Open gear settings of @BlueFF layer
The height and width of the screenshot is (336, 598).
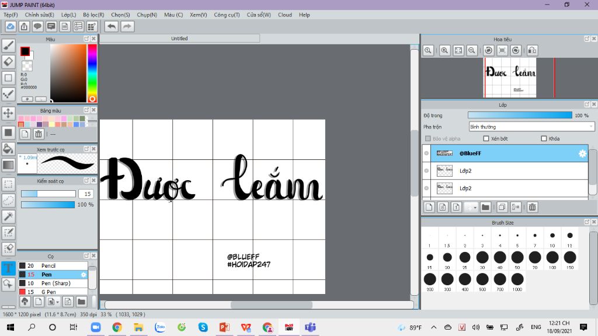click(x=582, y=153)
